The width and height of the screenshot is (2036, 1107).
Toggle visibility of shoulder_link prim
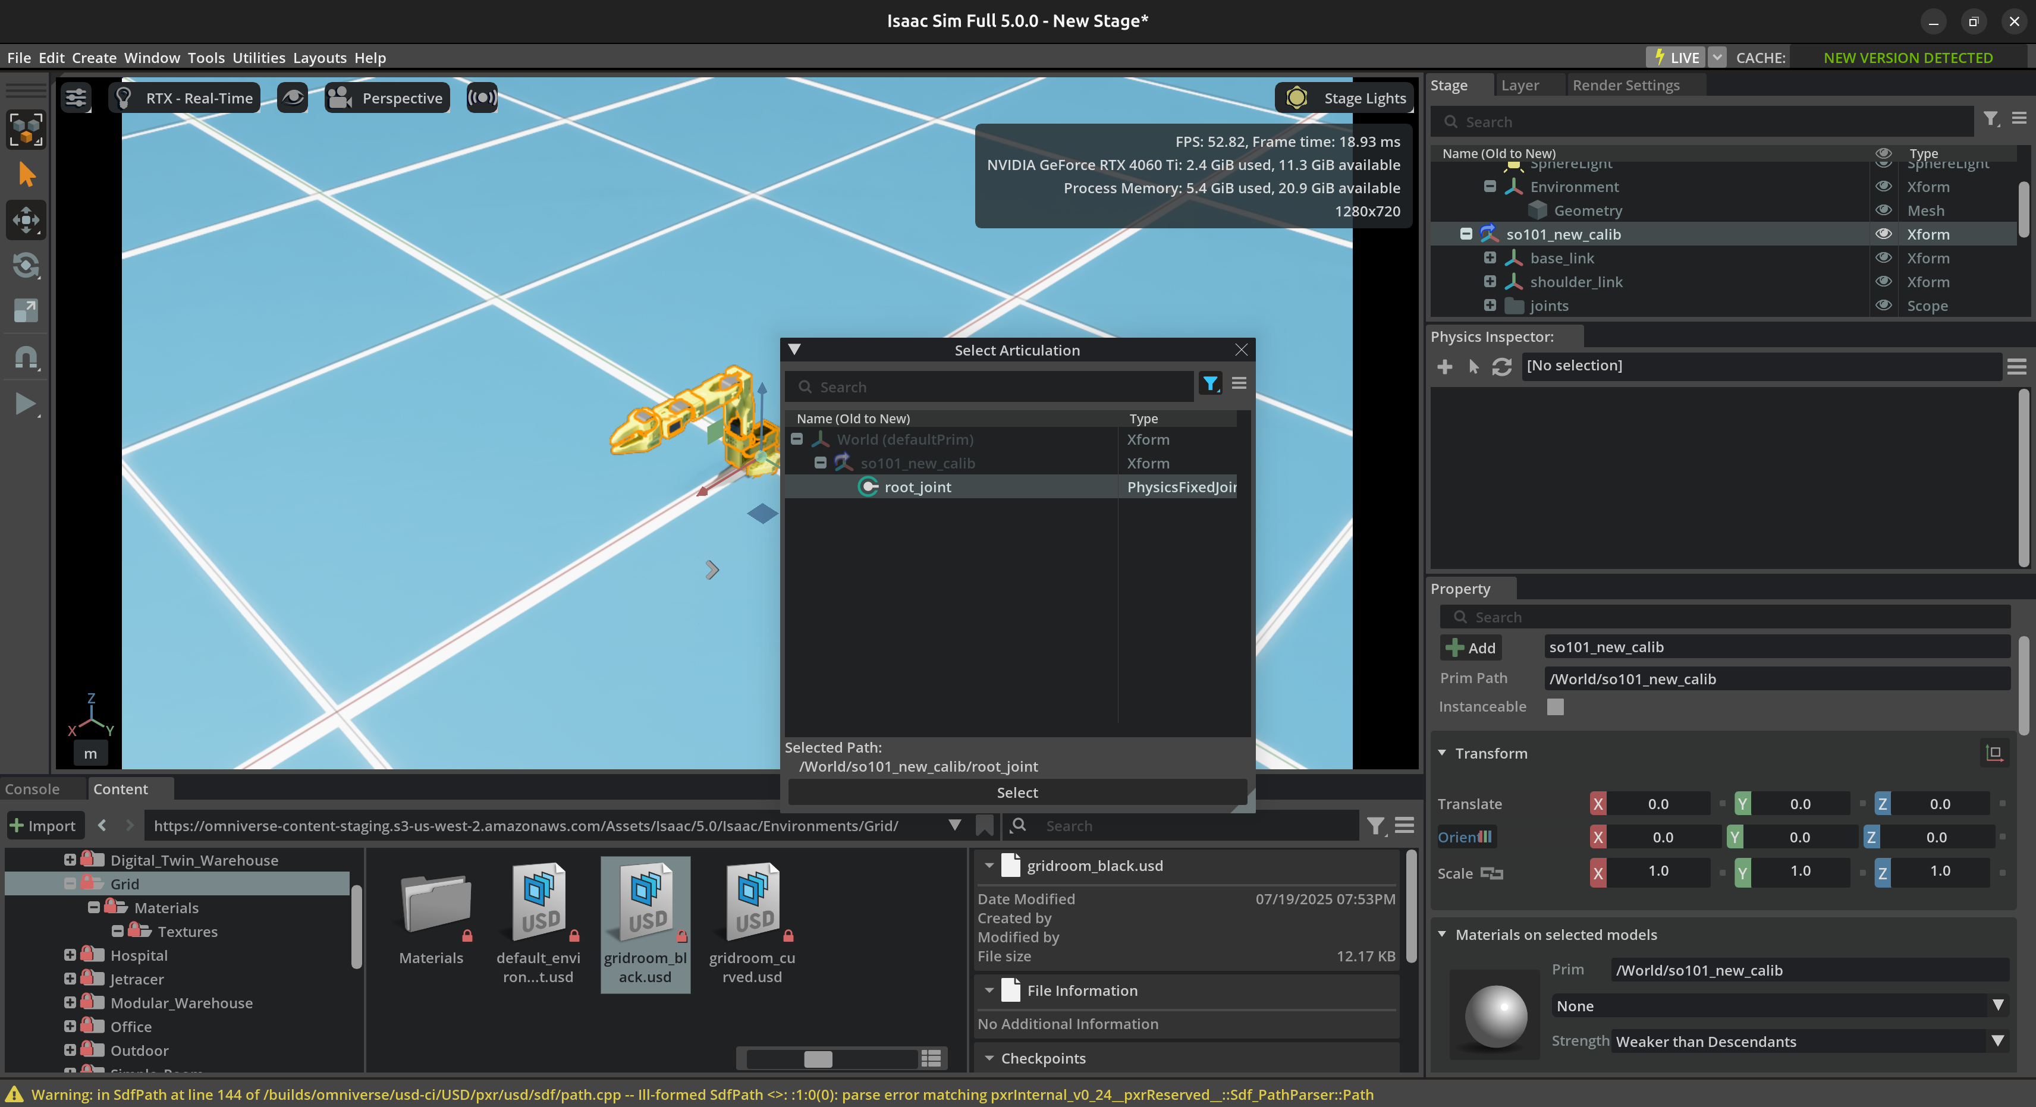tap(1883, 281)
